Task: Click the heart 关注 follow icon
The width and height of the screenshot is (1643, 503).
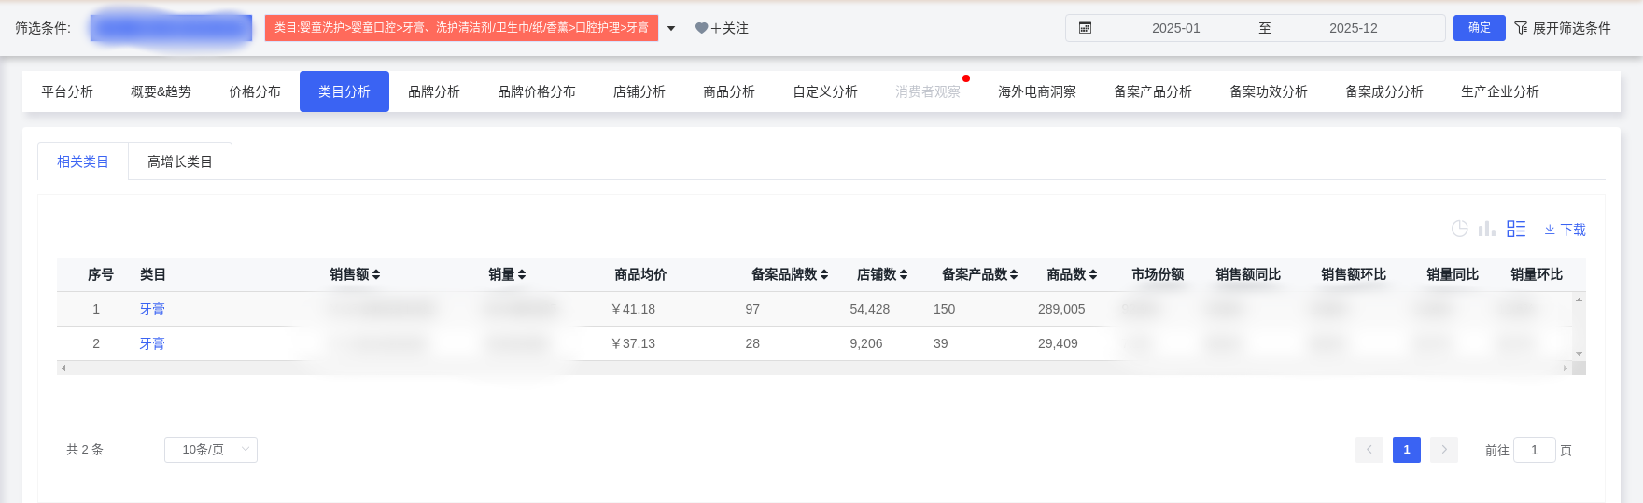Action: pyautogui.click(x=701, y=28)
